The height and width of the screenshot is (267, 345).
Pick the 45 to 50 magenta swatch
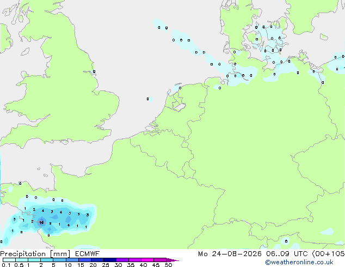[x=160, y=260]
